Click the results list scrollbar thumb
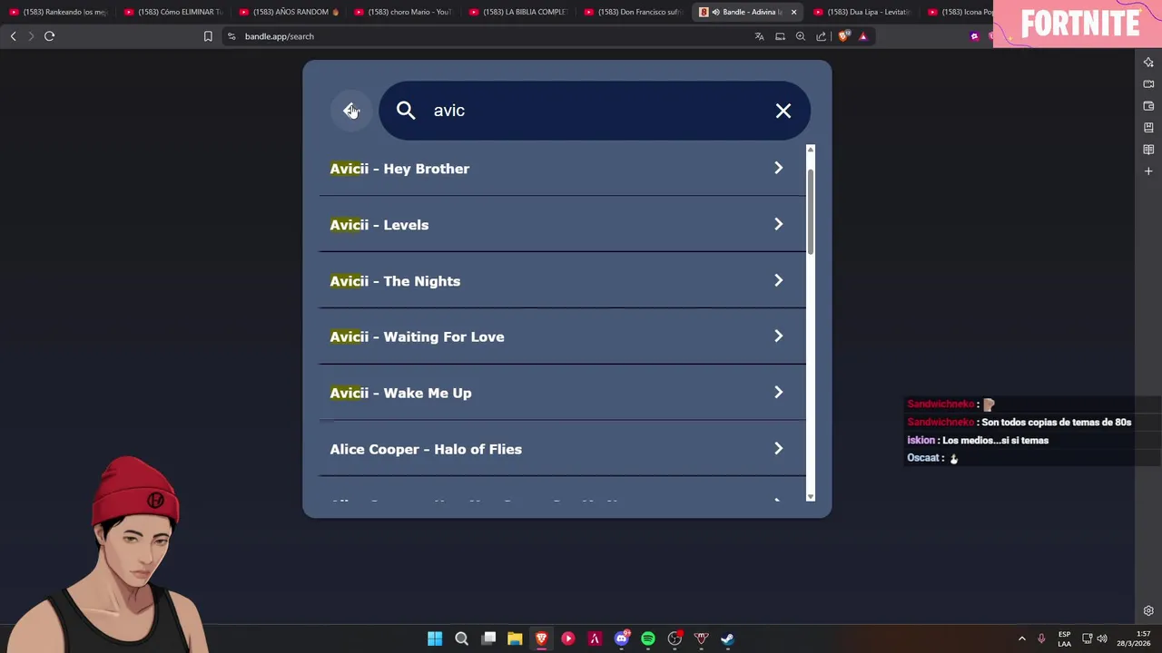The width and height of the screenshot is (1162, 653). 811,210
